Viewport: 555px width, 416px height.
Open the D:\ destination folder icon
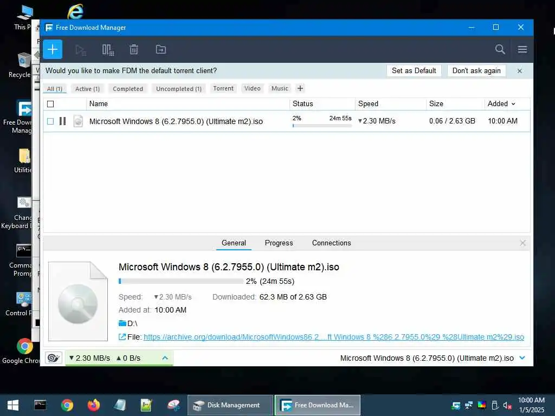(x=122, y=323)
